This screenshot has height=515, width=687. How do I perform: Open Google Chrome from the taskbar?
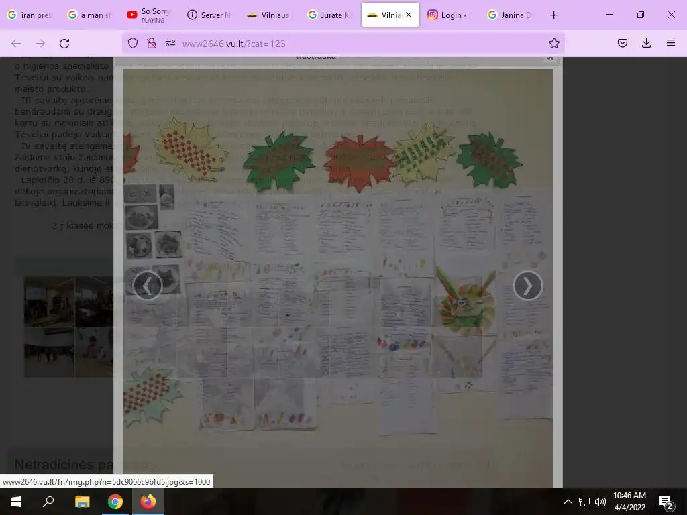(115, 502)
